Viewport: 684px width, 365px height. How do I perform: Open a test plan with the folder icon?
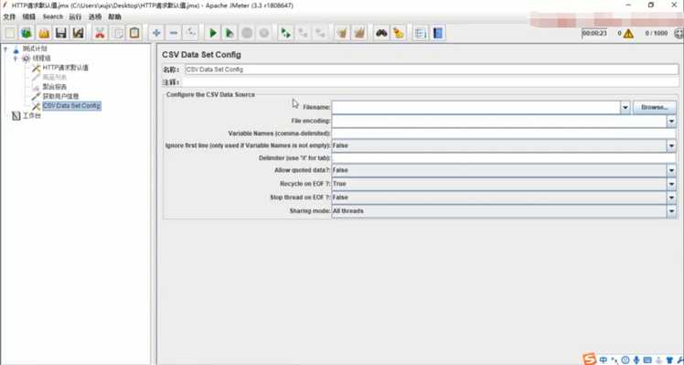(x=44, y=33)
